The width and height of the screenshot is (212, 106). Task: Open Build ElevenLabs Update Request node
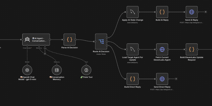pos(192,49)
